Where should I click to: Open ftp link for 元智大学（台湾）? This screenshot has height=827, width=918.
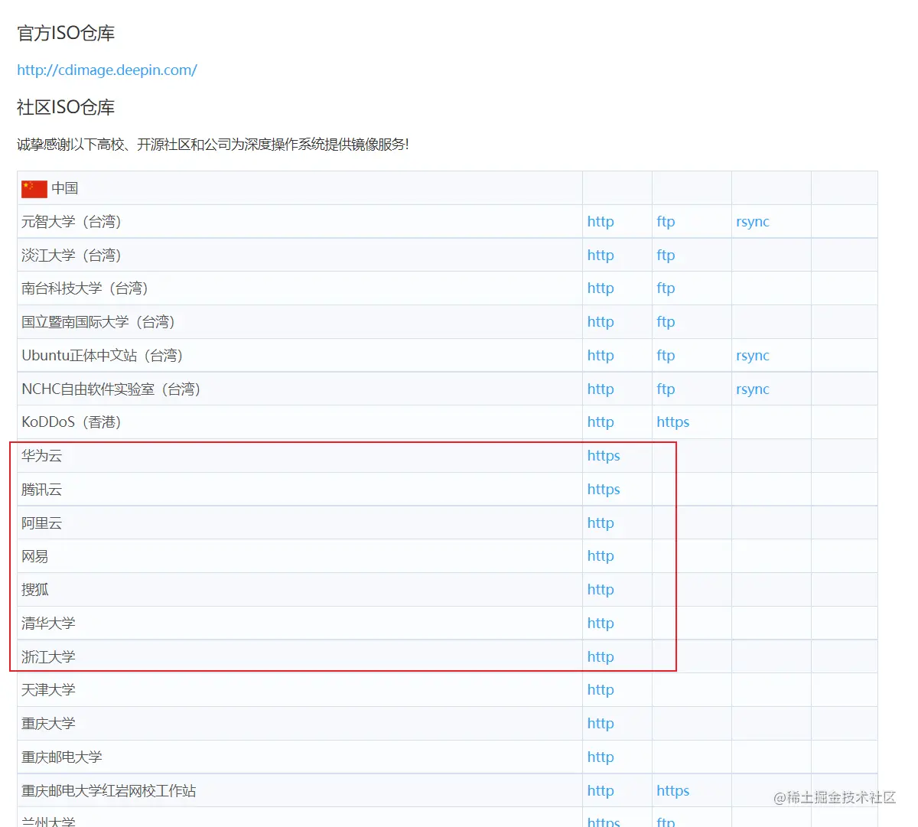coord(666,222)
